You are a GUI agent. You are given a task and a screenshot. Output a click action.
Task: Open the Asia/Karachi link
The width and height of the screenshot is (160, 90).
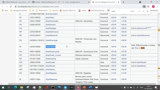click(x=50, y=24)
